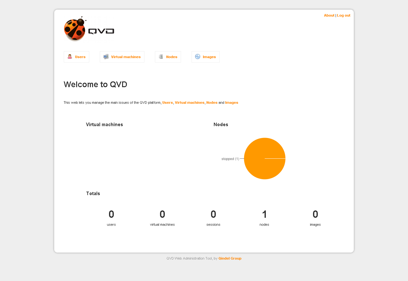Viewport: 408px width, 281px height.
Task: Log out of the session
Action: coord(344,15)
